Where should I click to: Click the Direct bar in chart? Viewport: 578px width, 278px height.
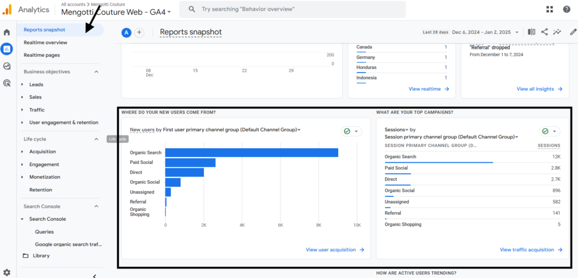[x=185, y=172]
